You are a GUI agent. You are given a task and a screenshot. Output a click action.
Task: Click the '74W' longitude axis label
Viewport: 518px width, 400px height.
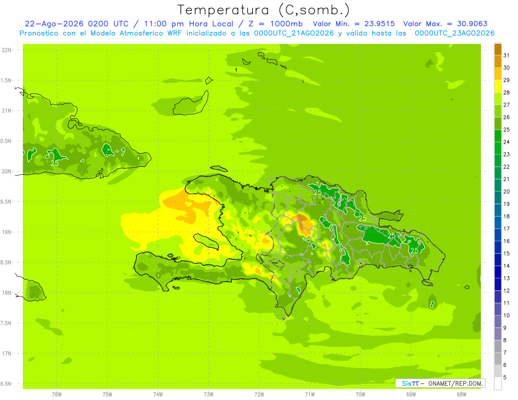tap(158, 394)
